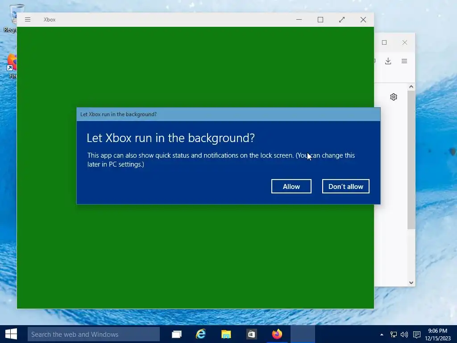Select the Firefox desktop shortcut icon

(x=12, y=66)
